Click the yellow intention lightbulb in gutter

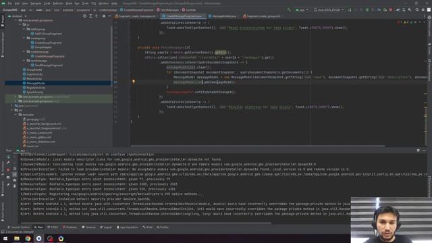click(x=134, y=82)
